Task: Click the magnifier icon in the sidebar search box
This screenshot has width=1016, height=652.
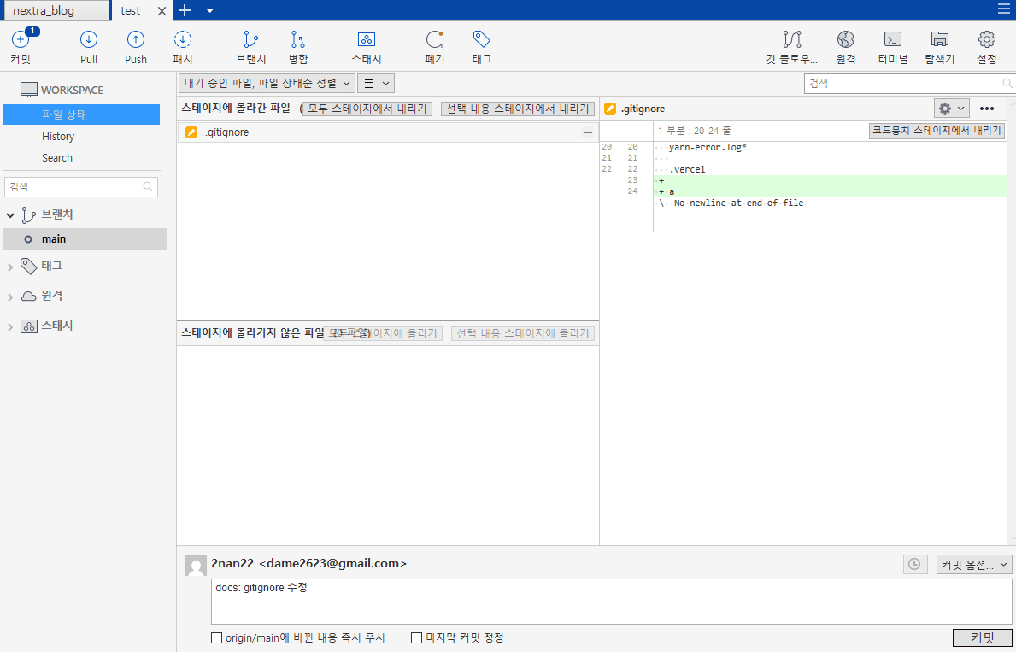Action: (148, 186)
